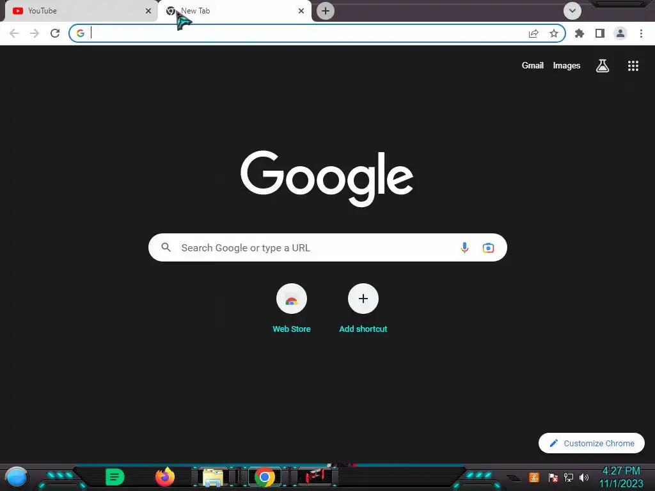Viewport: 655px width, 491px height.
Task: Go back using the back arrow
Action: pos(14,33)
